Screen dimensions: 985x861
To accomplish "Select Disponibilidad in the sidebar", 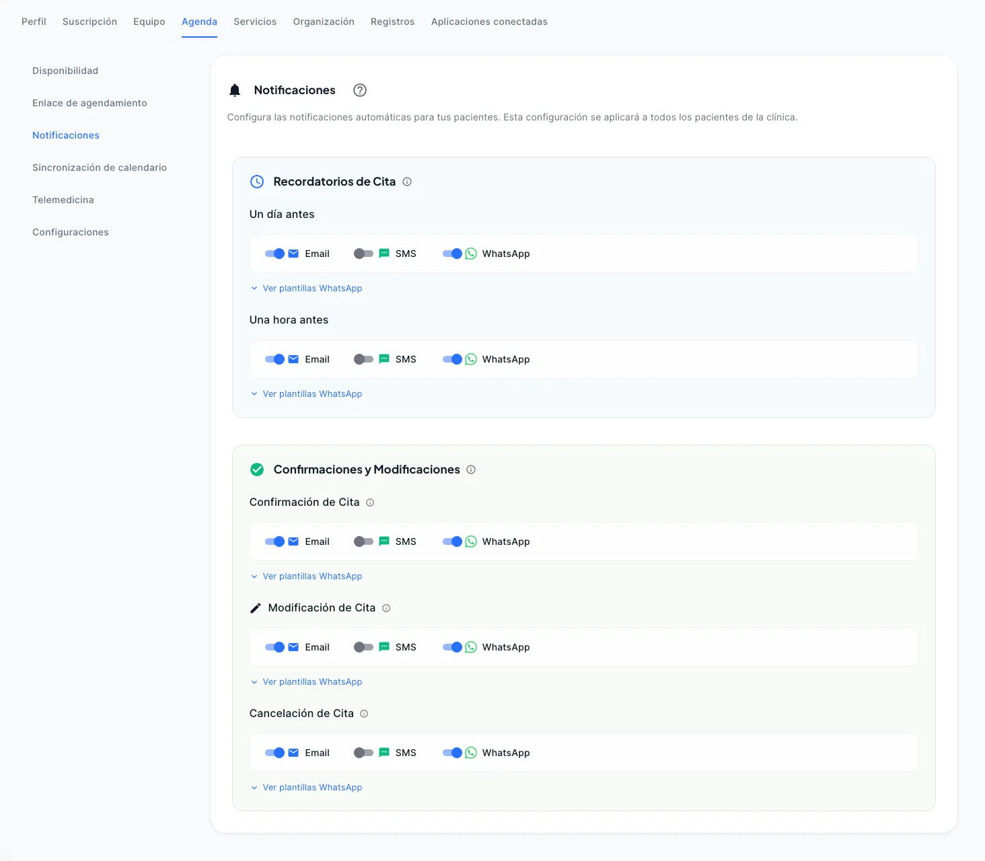I will pos(65,71).
